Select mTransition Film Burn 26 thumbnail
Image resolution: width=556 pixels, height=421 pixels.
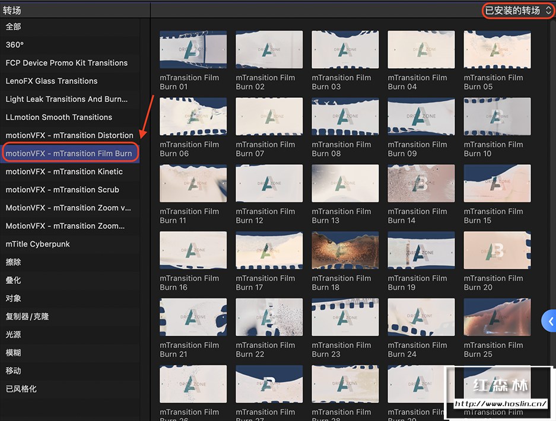click(x=193, y=384)
